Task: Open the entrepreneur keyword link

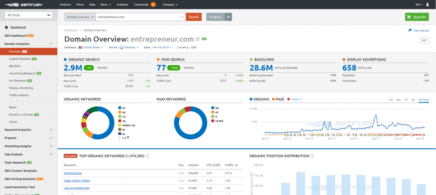Action: (x=73, y=173)
